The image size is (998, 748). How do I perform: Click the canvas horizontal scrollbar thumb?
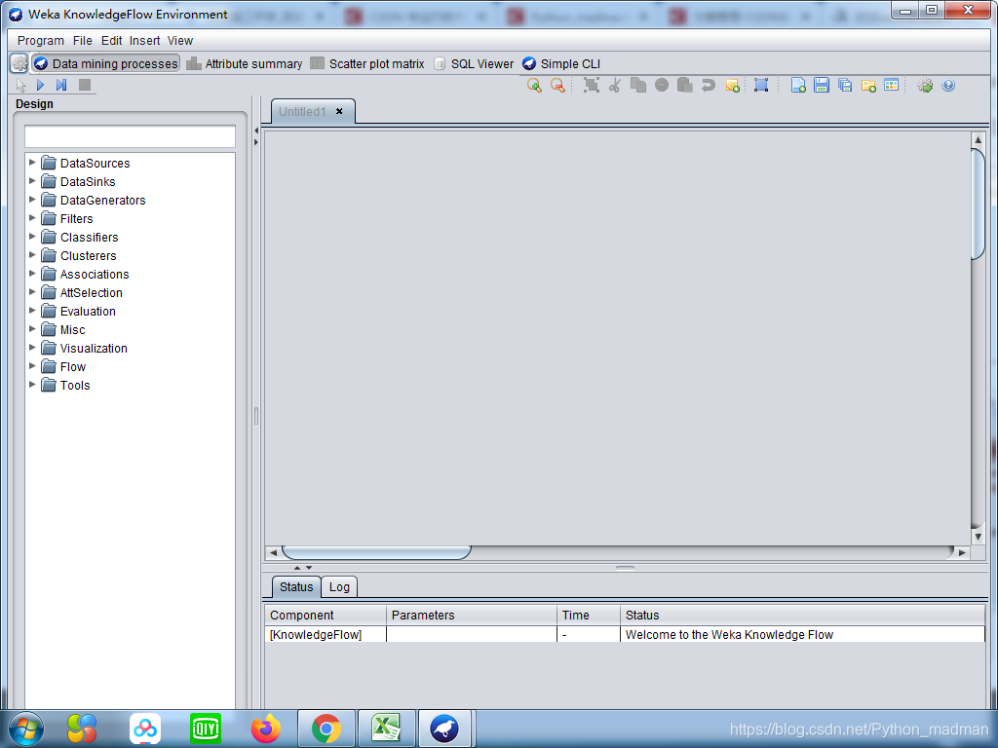coord(376,552)
